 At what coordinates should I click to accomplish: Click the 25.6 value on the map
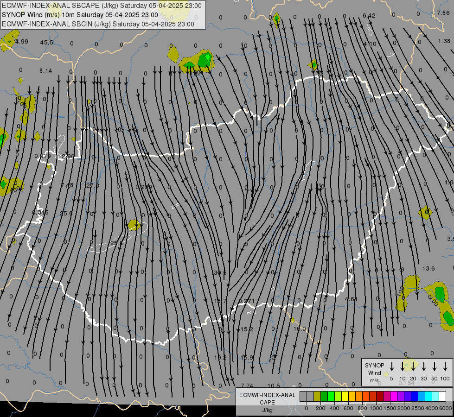(66, 213)
